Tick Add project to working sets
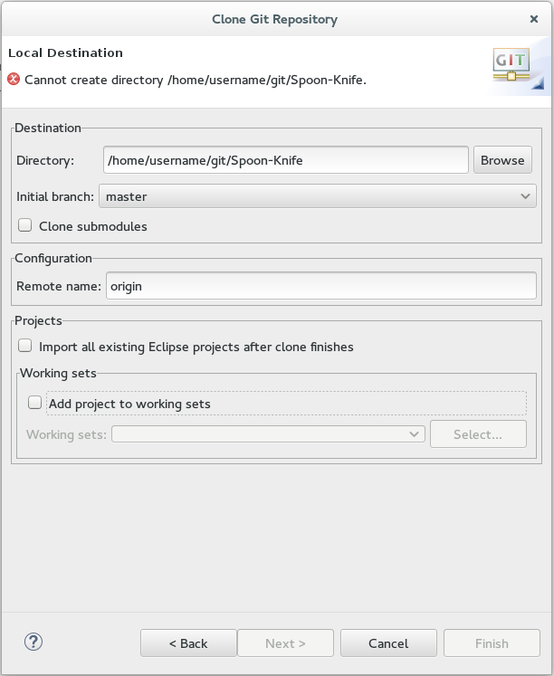Image resolution: width=554 pixels, height=676 pixels. pyautogui.click(x=35, y=403)
